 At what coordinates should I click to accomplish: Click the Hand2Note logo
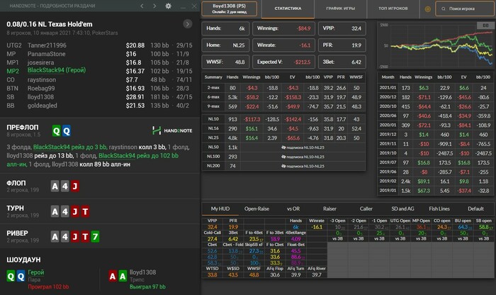click(x=172, y=130)
